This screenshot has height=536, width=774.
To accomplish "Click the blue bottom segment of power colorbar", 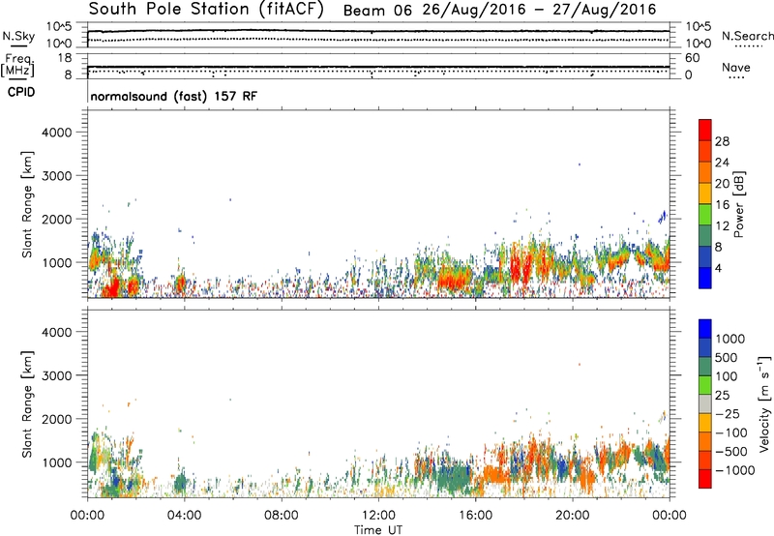I will [x=705, y=278].
